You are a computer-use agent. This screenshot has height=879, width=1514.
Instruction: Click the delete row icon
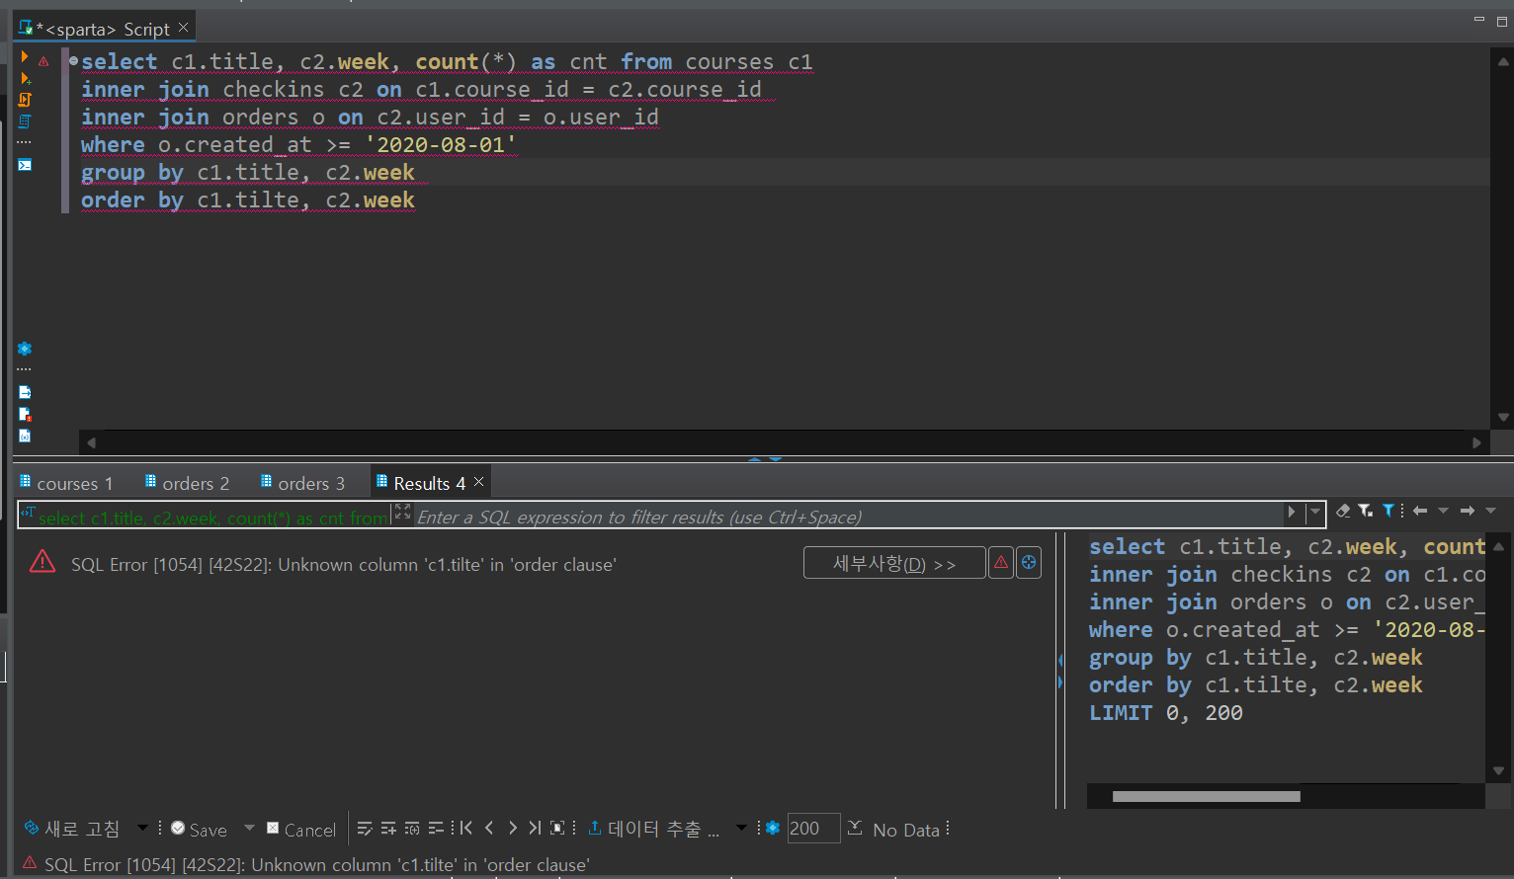coord(436,829)
